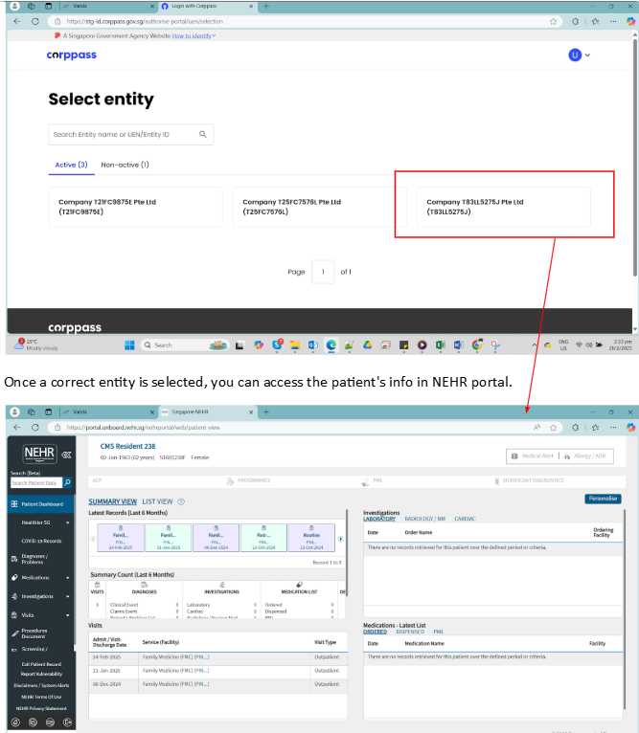The width and height of the screenshot is (639, 733).
Task: Click favorites star in NEHR address bar
Action: pyautogui.click(x=553, y=428)
